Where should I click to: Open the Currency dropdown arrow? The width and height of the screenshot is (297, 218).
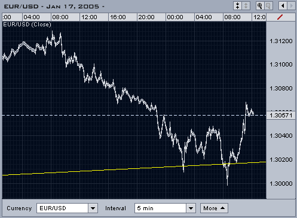click(x=93, y=208)
